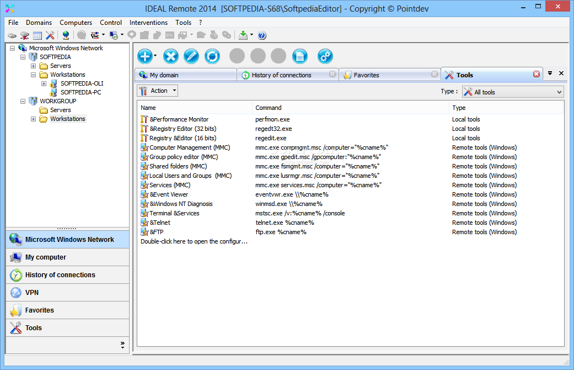This screenshot has height=370, width=574.
Task: Switch to History of connections tab
Action: (288, 75)
